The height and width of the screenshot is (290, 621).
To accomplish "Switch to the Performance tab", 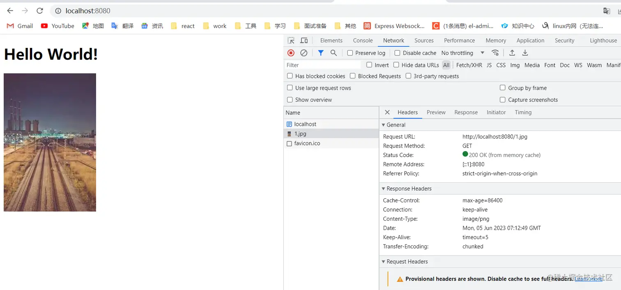I will 459,41.
